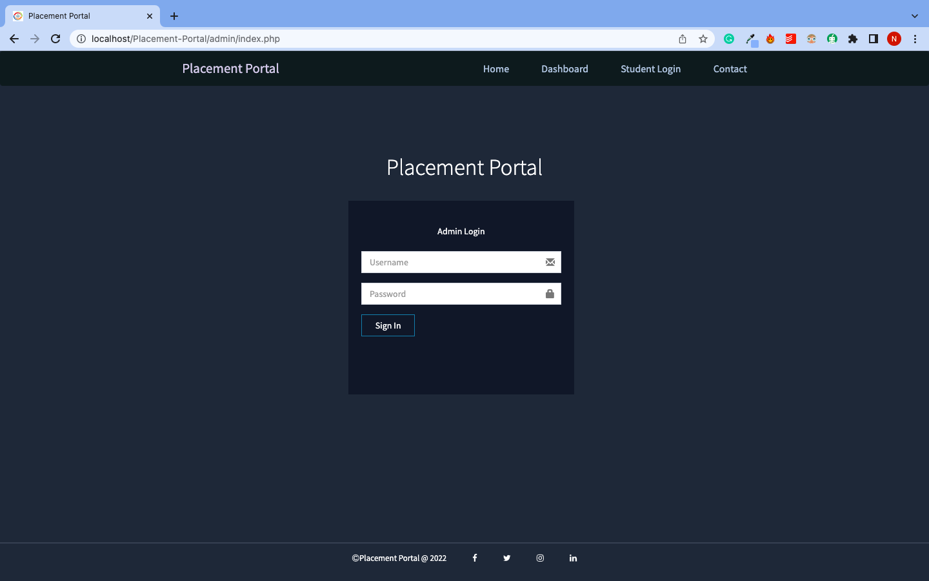Click the Admin Login label
929x581 pixels.
tap(461, 231)
